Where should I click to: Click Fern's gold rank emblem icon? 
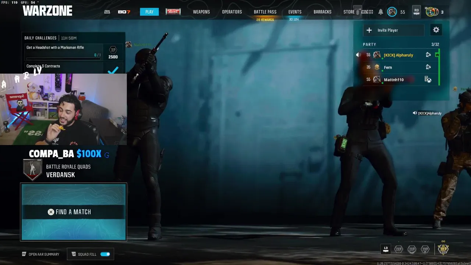coord(377,67)
